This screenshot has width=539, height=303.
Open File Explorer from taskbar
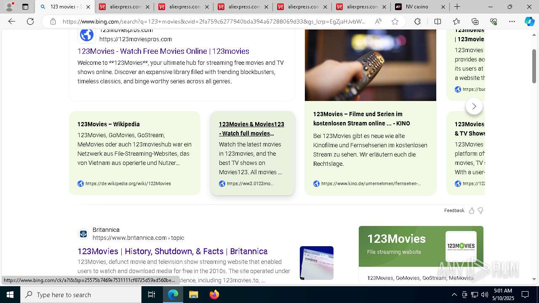click(x=193, y=295)
